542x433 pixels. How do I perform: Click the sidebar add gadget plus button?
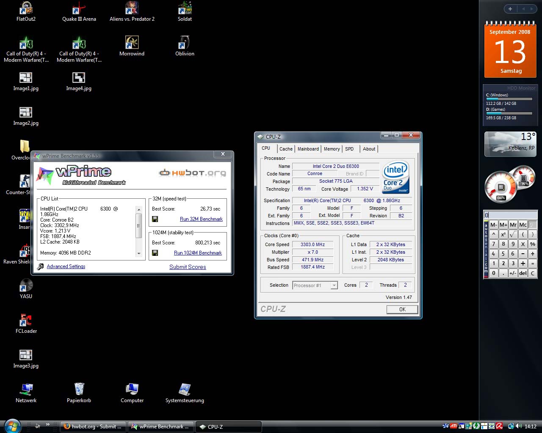tap(510, 9)
